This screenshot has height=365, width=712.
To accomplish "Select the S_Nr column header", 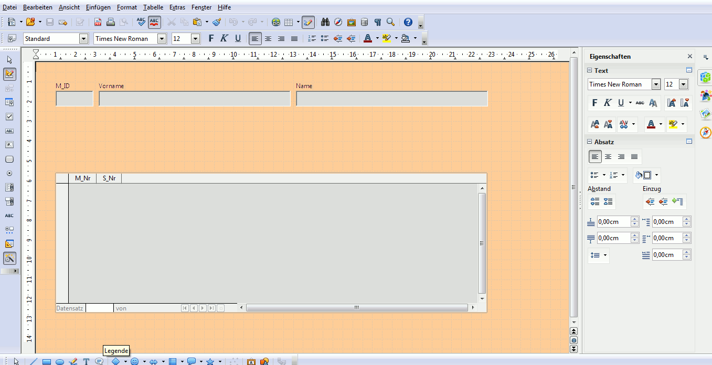I will coord(109,178).
